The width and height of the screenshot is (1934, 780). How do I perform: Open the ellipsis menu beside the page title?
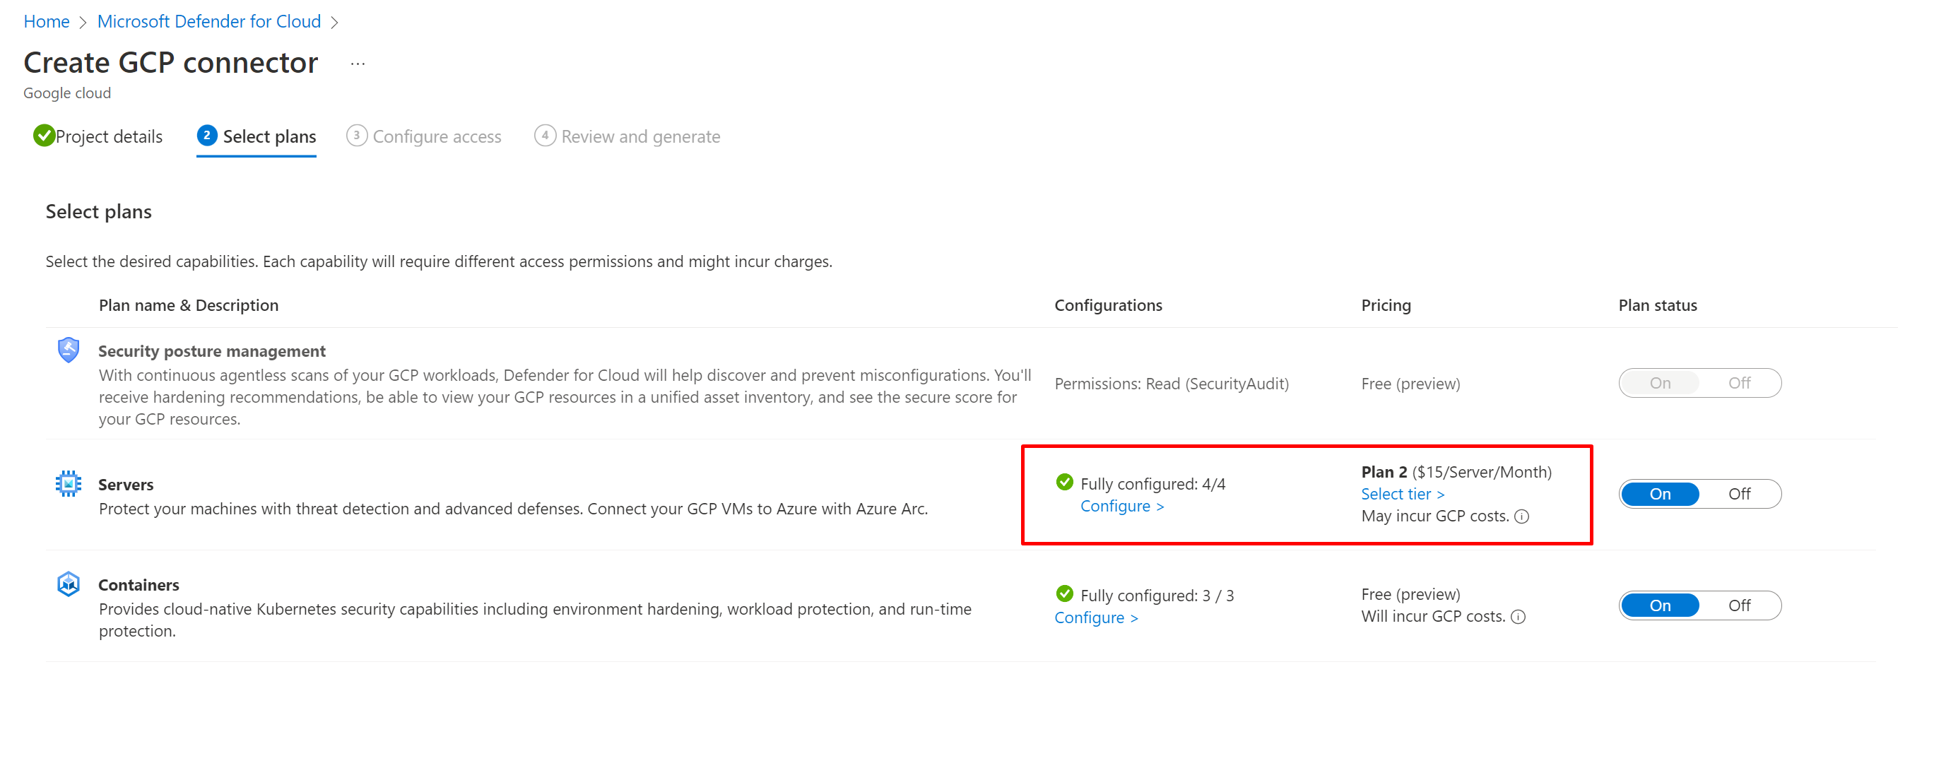pos(358,64)
